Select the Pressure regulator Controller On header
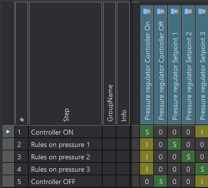The width and height of the screenshot is (208, 188). [147, 65]
